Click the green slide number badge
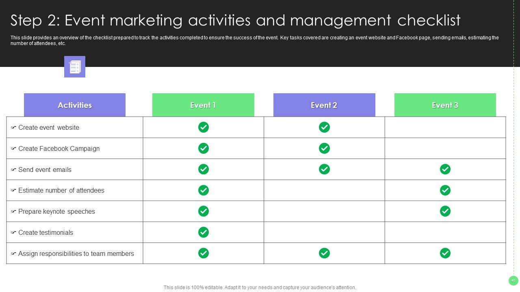This screenshot has width=520, height=292. point(513,281)
